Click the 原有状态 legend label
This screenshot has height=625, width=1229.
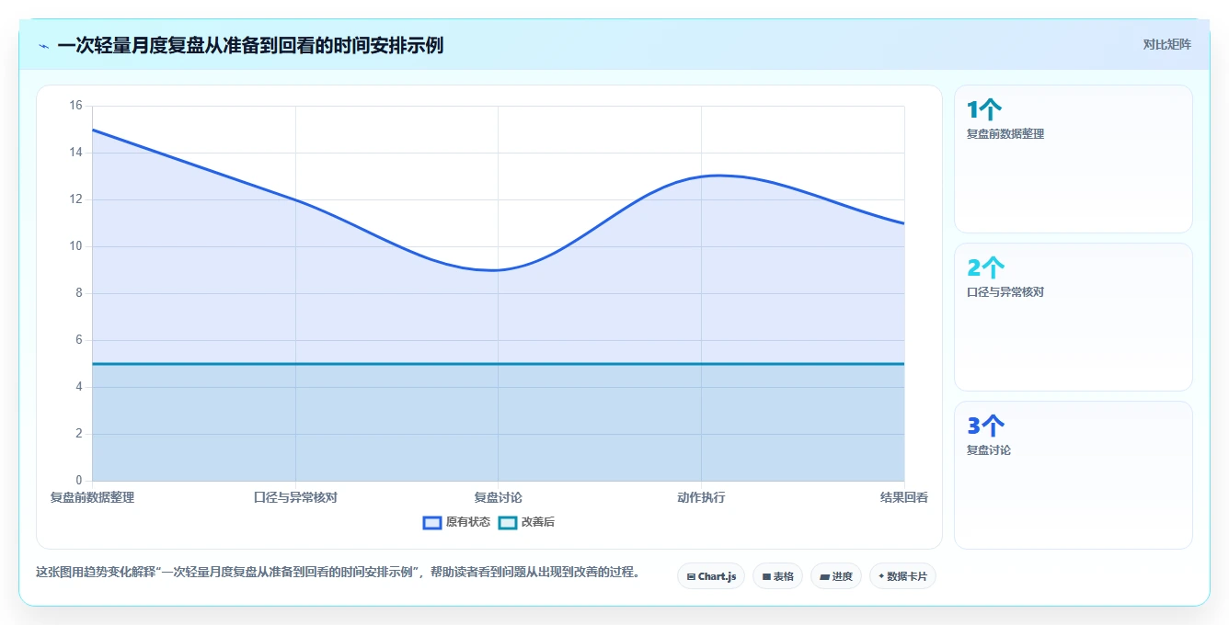(x=468, y=522)
